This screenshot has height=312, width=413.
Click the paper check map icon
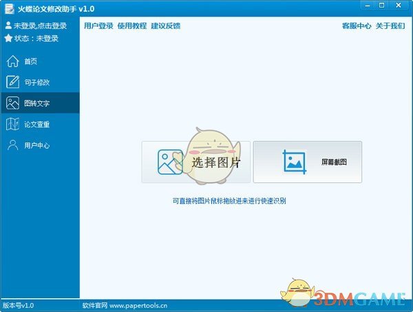pyautogui.click(x=12, y=124)
